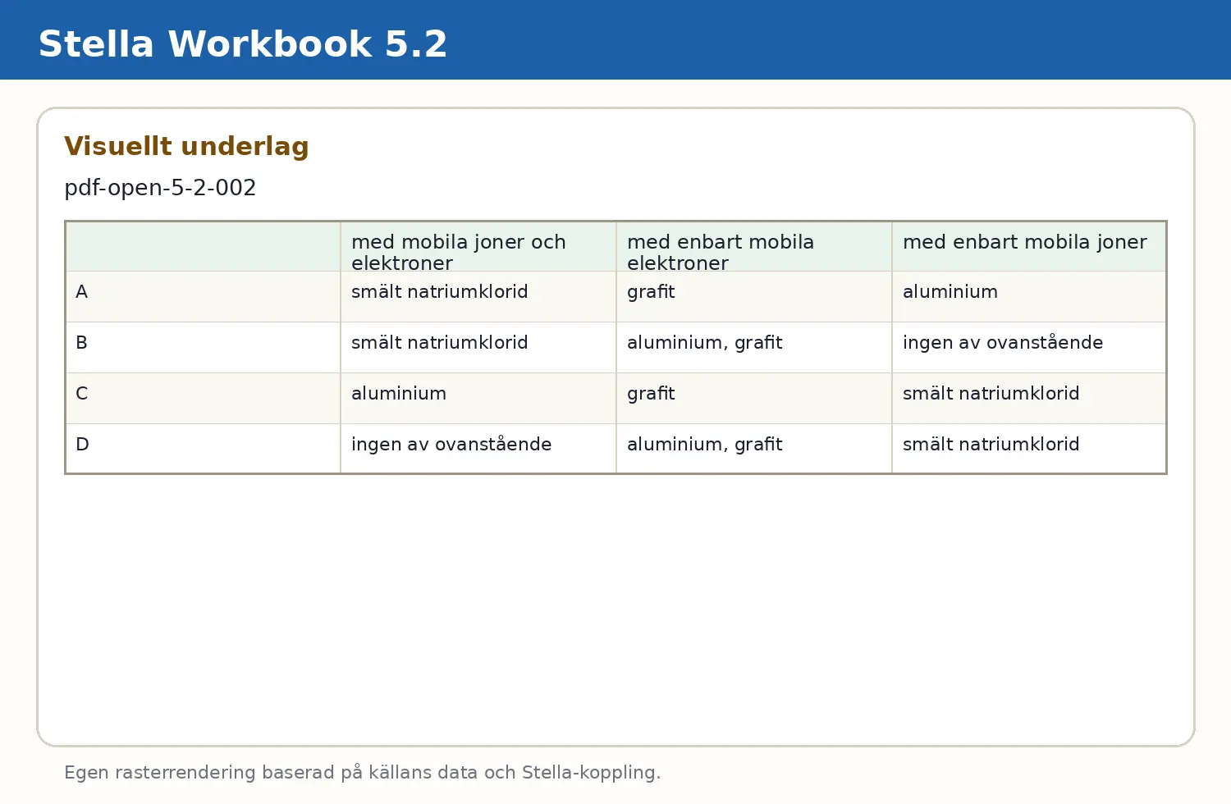Click ingen av ovanstående cell in row B
The width and height of the screenshot is (1231, 804).
(1029, 348)
